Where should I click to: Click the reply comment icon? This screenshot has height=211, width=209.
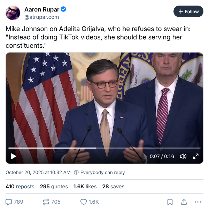pyautogui.click(x=9, y=202)
